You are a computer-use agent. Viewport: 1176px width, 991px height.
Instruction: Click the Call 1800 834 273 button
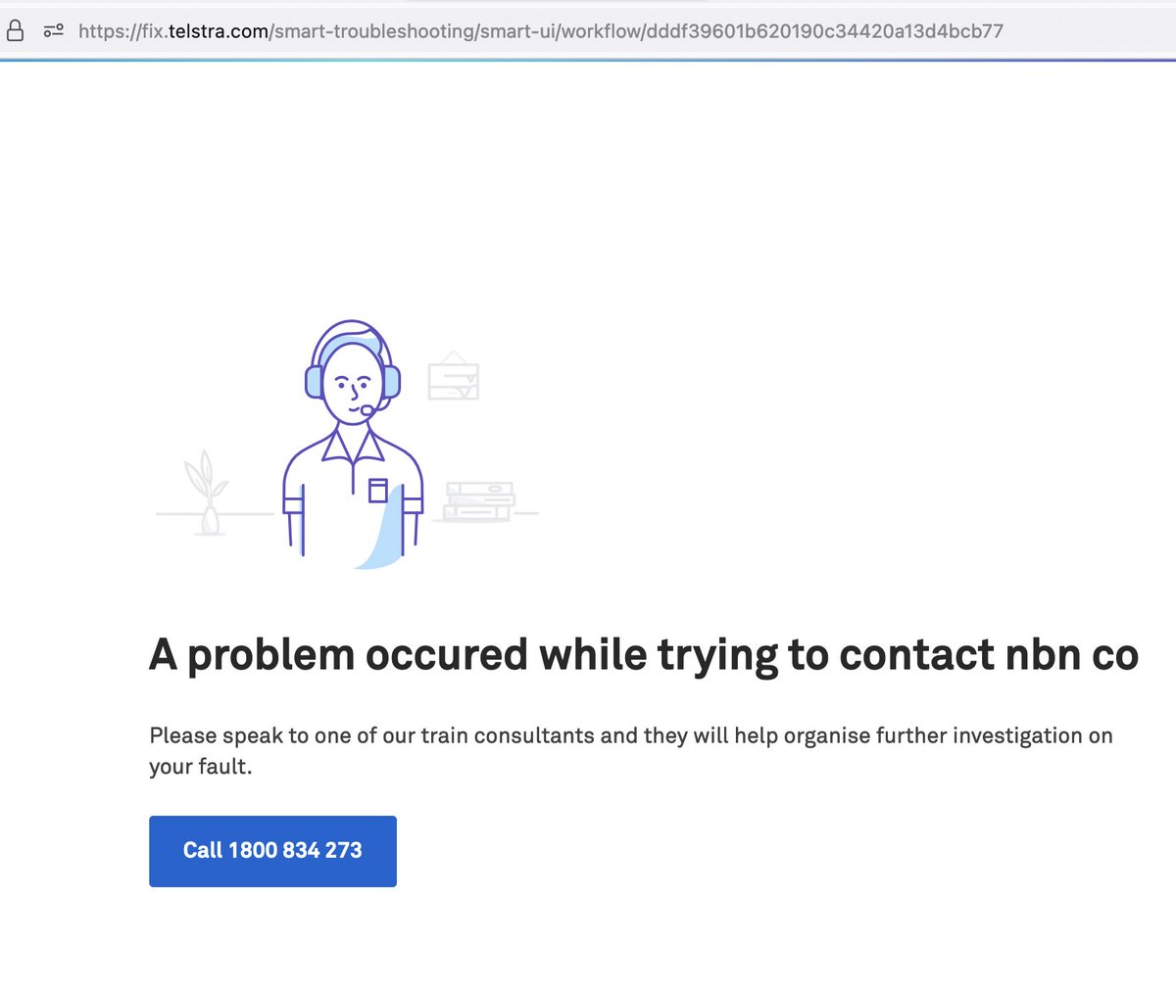click(x=272, y=851)
